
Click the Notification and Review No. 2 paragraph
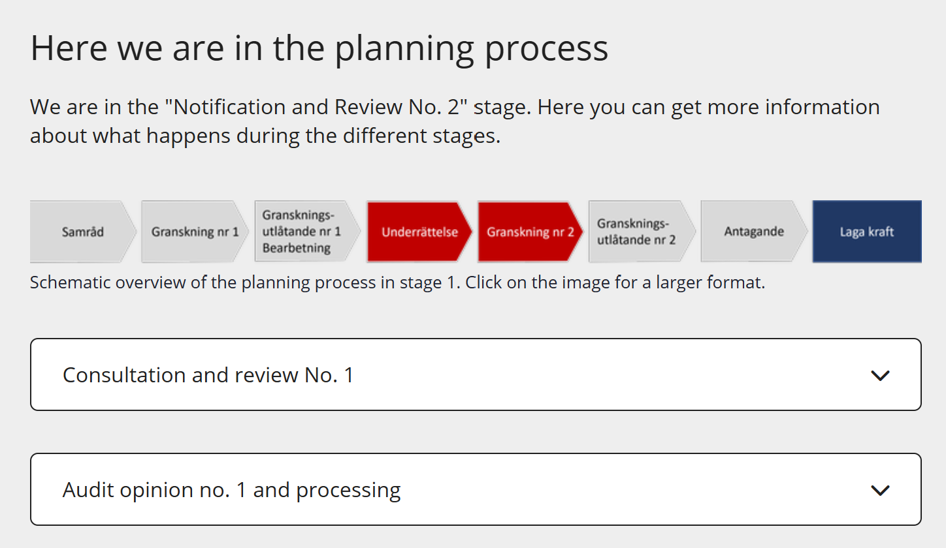[455, 121]
